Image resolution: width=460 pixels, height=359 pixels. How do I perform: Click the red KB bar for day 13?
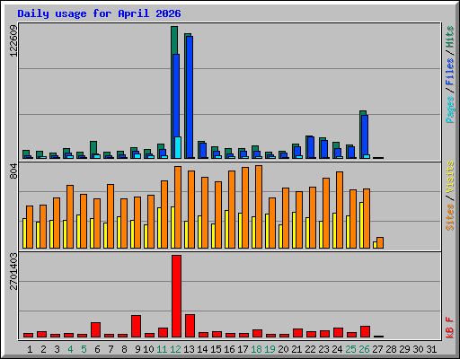190,326
